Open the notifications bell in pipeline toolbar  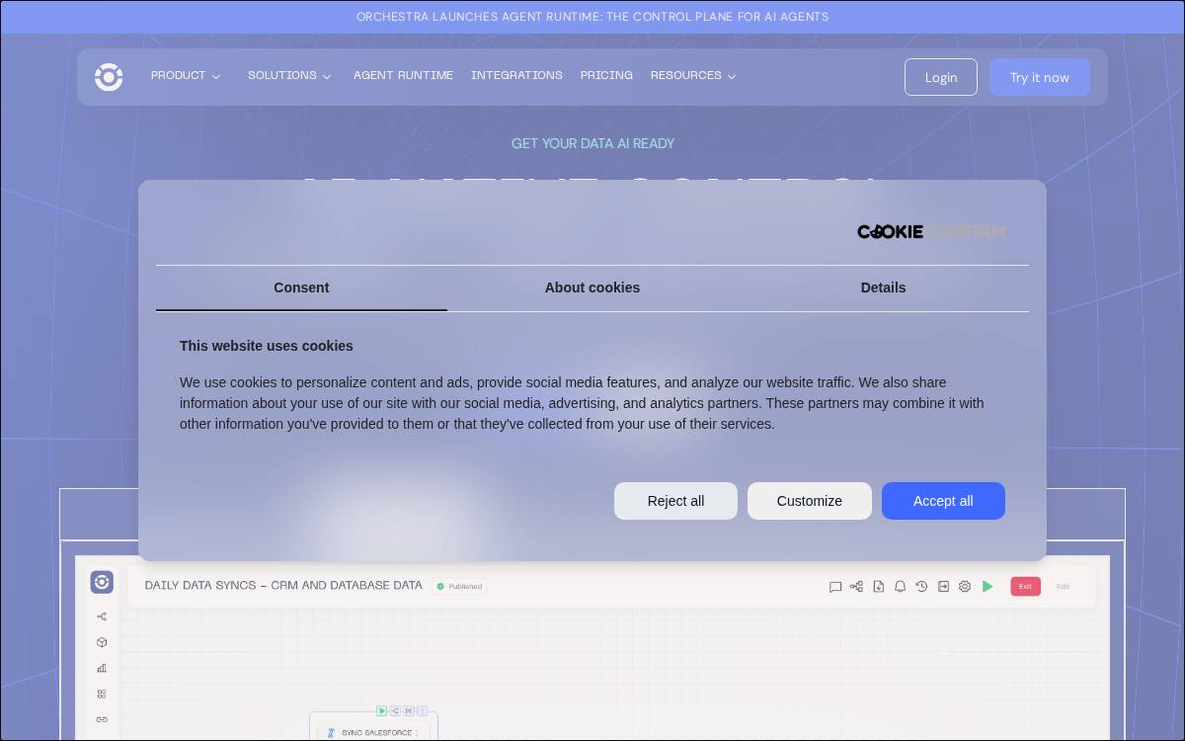900,586
